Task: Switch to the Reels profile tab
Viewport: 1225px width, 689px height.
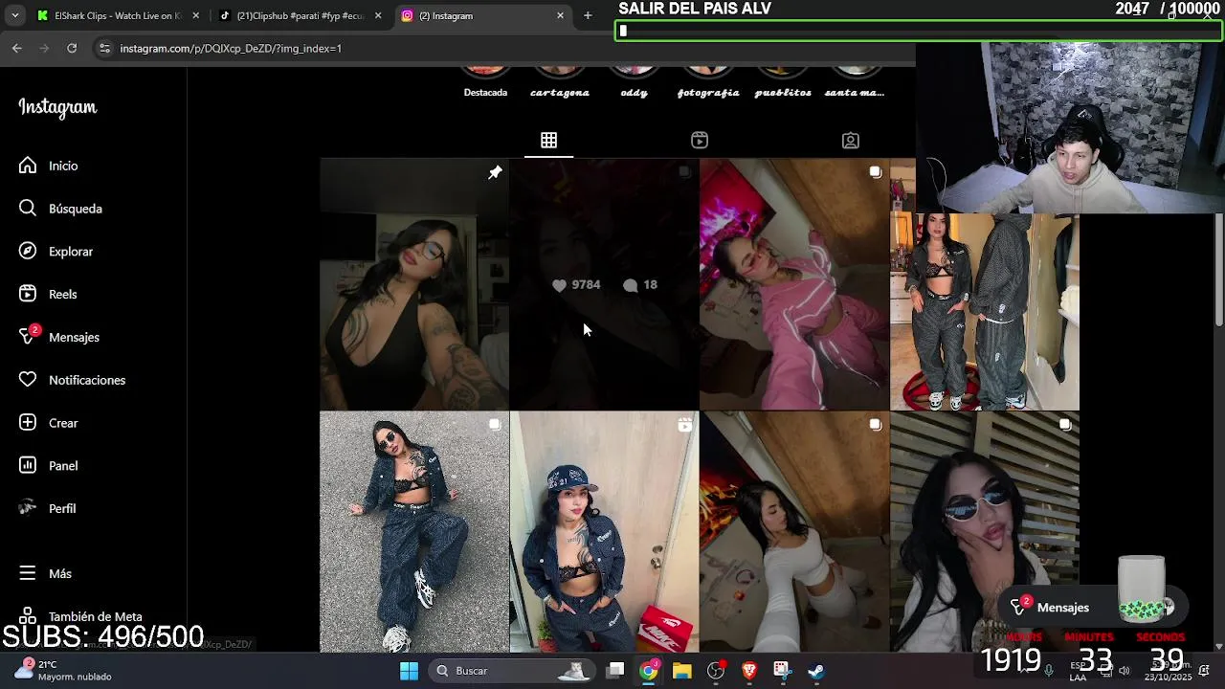Action: coord(700,141)
